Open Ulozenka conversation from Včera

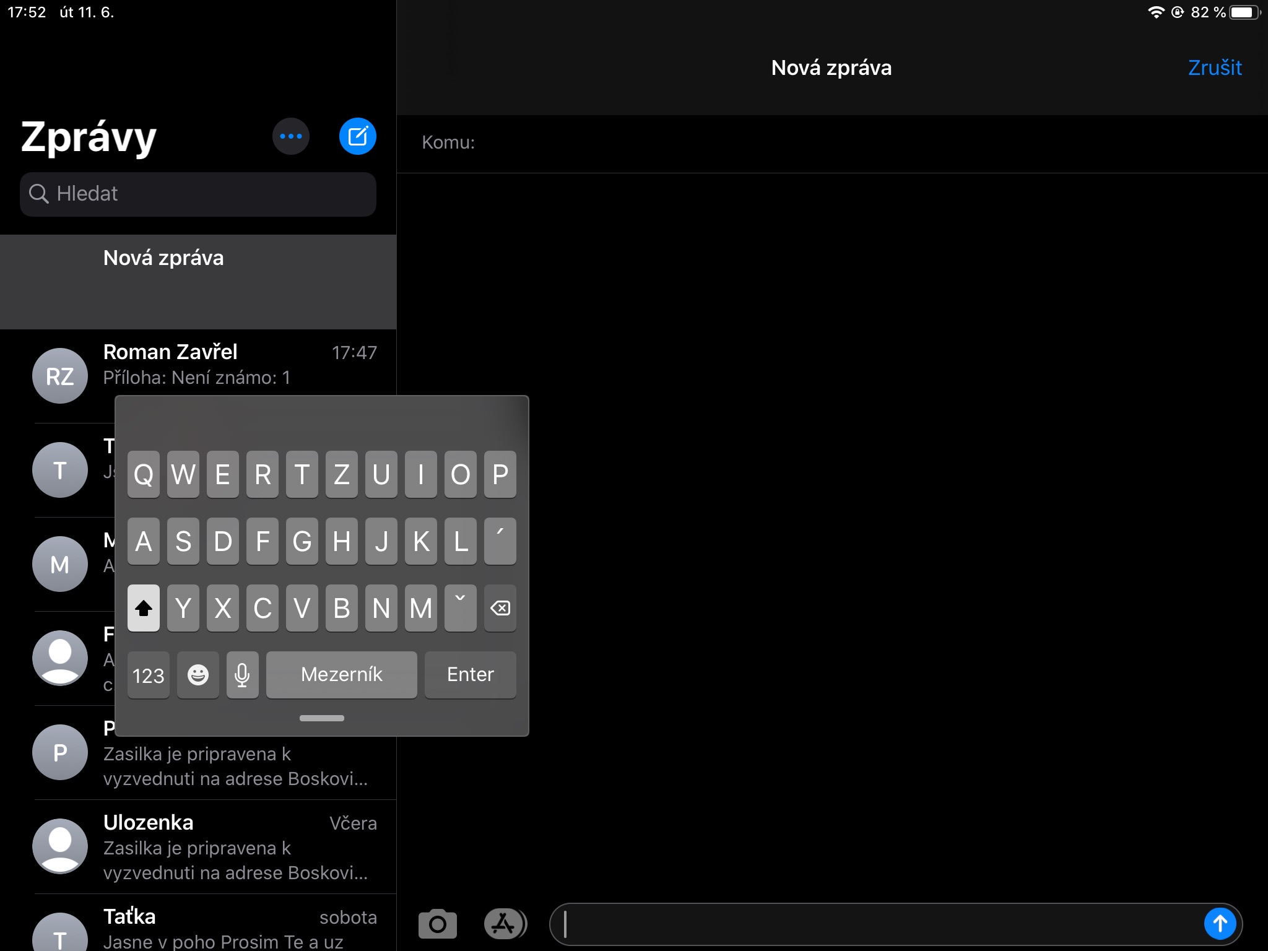tap(198, 847)
